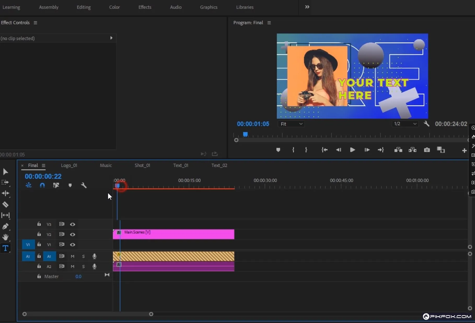Select the Slip tool
475x323 pixels.
(x=5, y=215)
